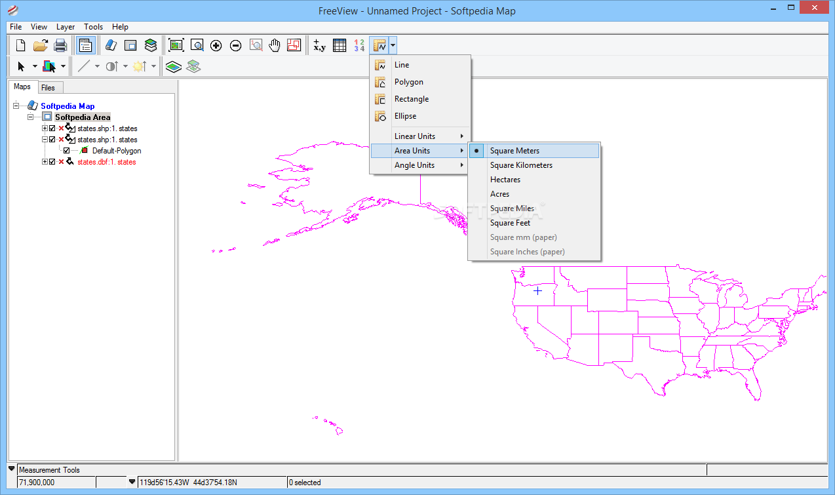Screen dimensions: 835x495
Task: Click the contrast half-circle icon
Action: tap(112, 66)
